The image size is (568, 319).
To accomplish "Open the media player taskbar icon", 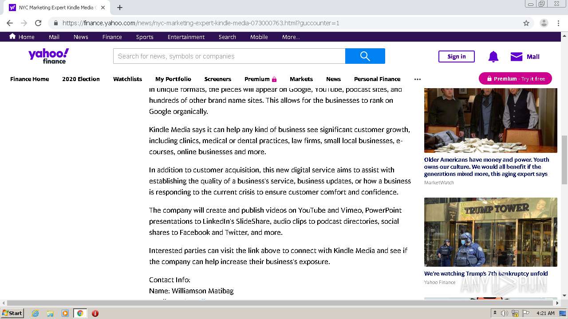I will click(x=65, y=313).
